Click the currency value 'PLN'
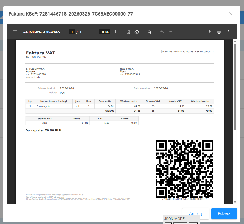Screen dimensions: 244x224 tap(62, 93)
